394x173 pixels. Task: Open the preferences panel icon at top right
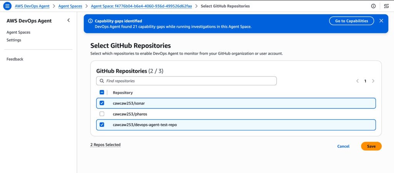click(x=386, y=6)
